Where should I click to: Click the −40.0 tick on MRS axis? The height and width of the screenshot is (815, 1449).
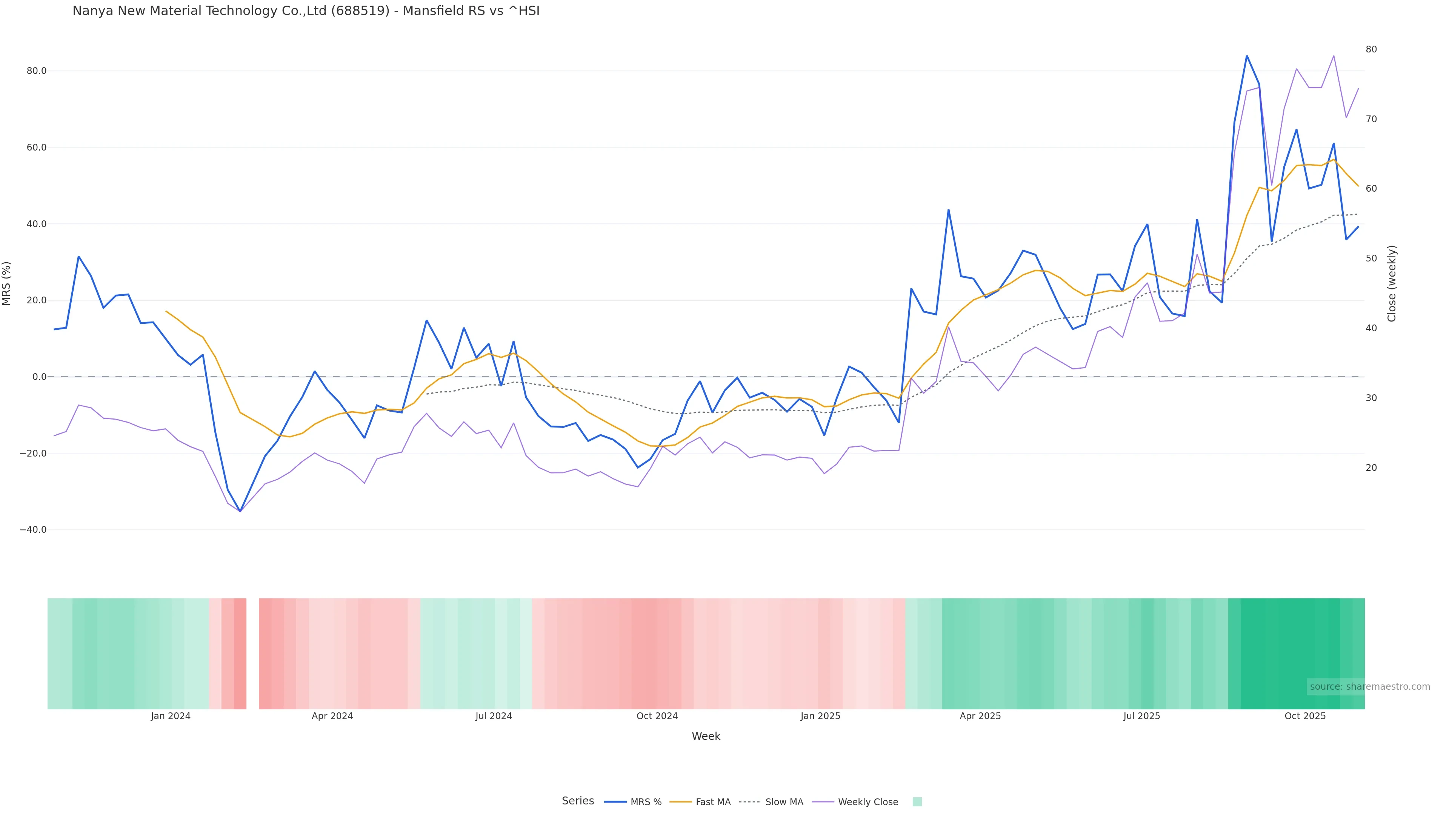[33, 530]
